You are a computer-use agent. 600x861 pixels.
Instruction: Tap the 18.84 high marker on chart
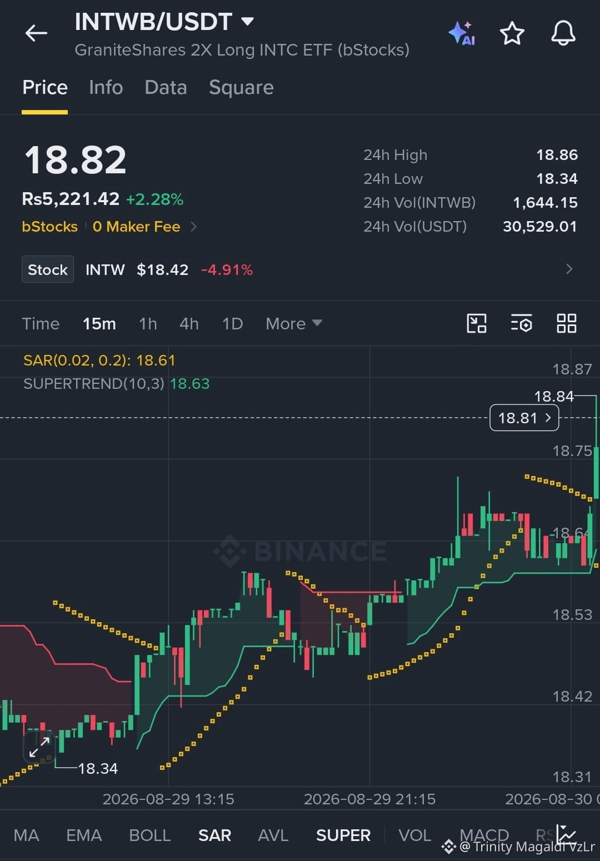[554, 396]
